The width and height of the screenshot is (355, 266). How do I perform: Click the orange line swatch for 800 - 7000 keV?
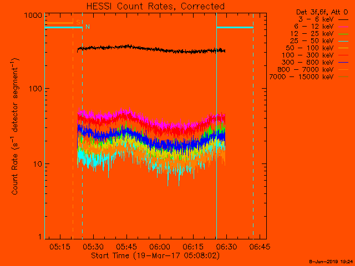click(x=343, y=70)
